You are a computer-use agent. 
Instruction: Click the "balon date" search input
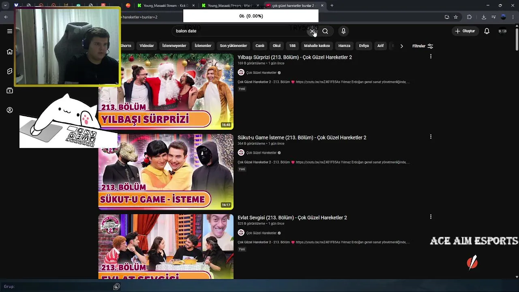[239, 31]
